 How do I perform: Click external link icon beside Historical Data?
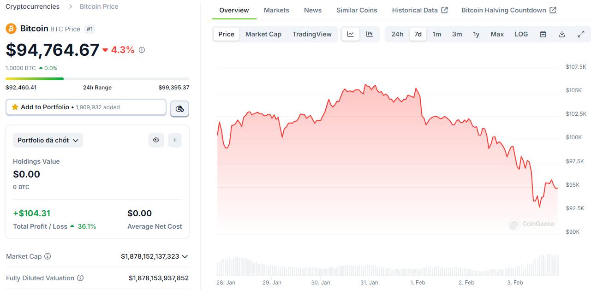point(445,10)
